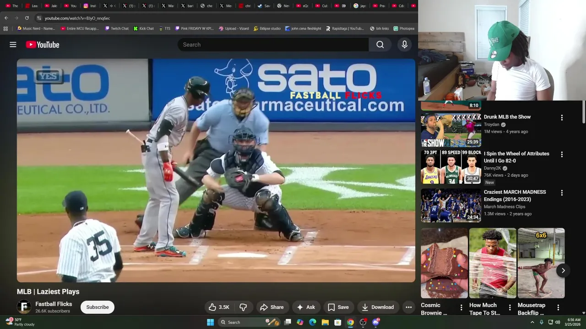Open Copilot app on the taskbar
The image size is (586, 329).
[x=300, y=322]
